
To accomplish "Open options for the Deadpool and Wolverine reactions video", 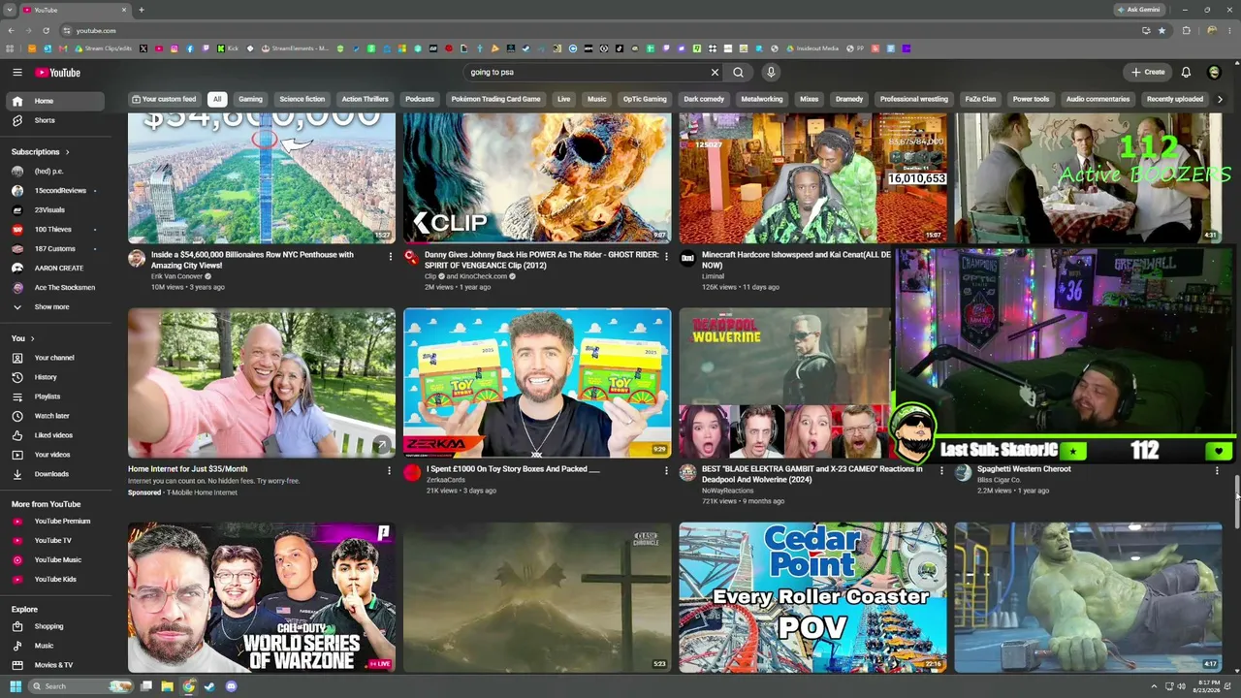I will [940, 471].
